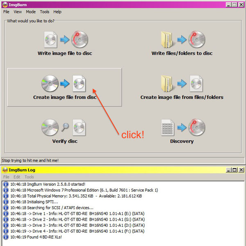The height and width of the screenshot is (246, 246).
Task: Click the info icon beside Initialising SPTI
Action: click(x=6, y=202)
